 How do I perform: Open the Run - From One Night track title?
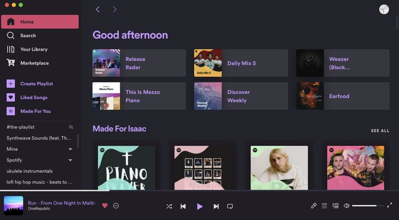coord(62,203)
